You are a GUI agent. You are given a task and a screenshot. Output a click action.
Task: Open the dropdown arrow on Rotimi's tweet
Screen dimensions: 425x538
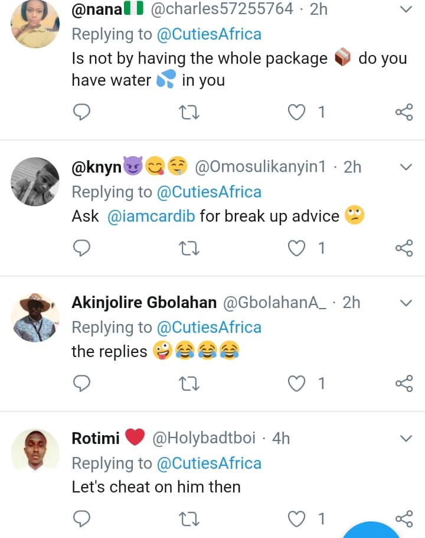pos(406,438)
